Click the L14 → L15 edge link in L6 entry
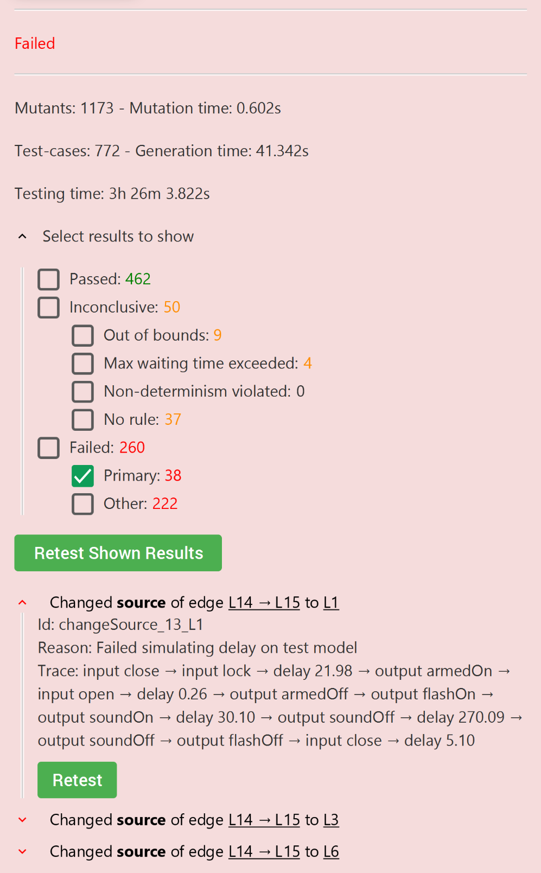The image size is (541, 873). [264, 852]
